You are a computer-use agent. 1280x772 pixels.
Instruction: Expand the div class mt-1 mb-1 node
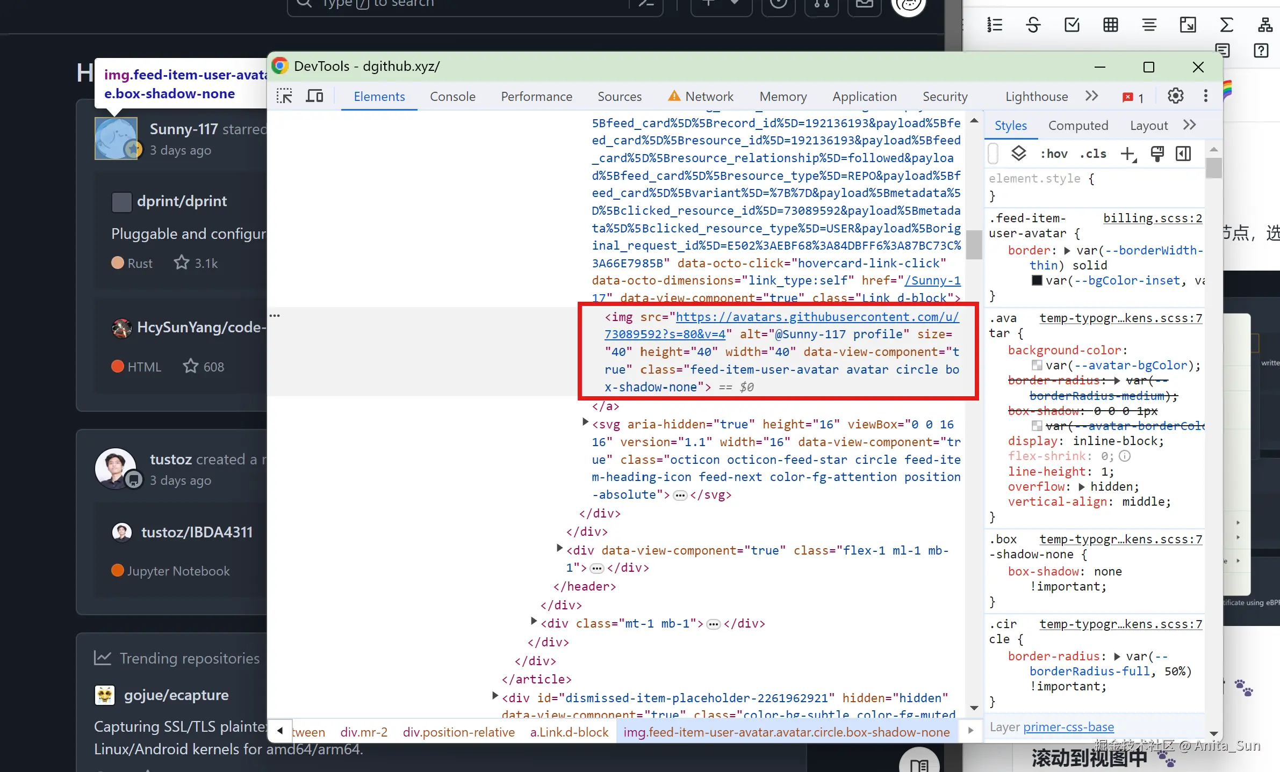[x=534, y=622]
